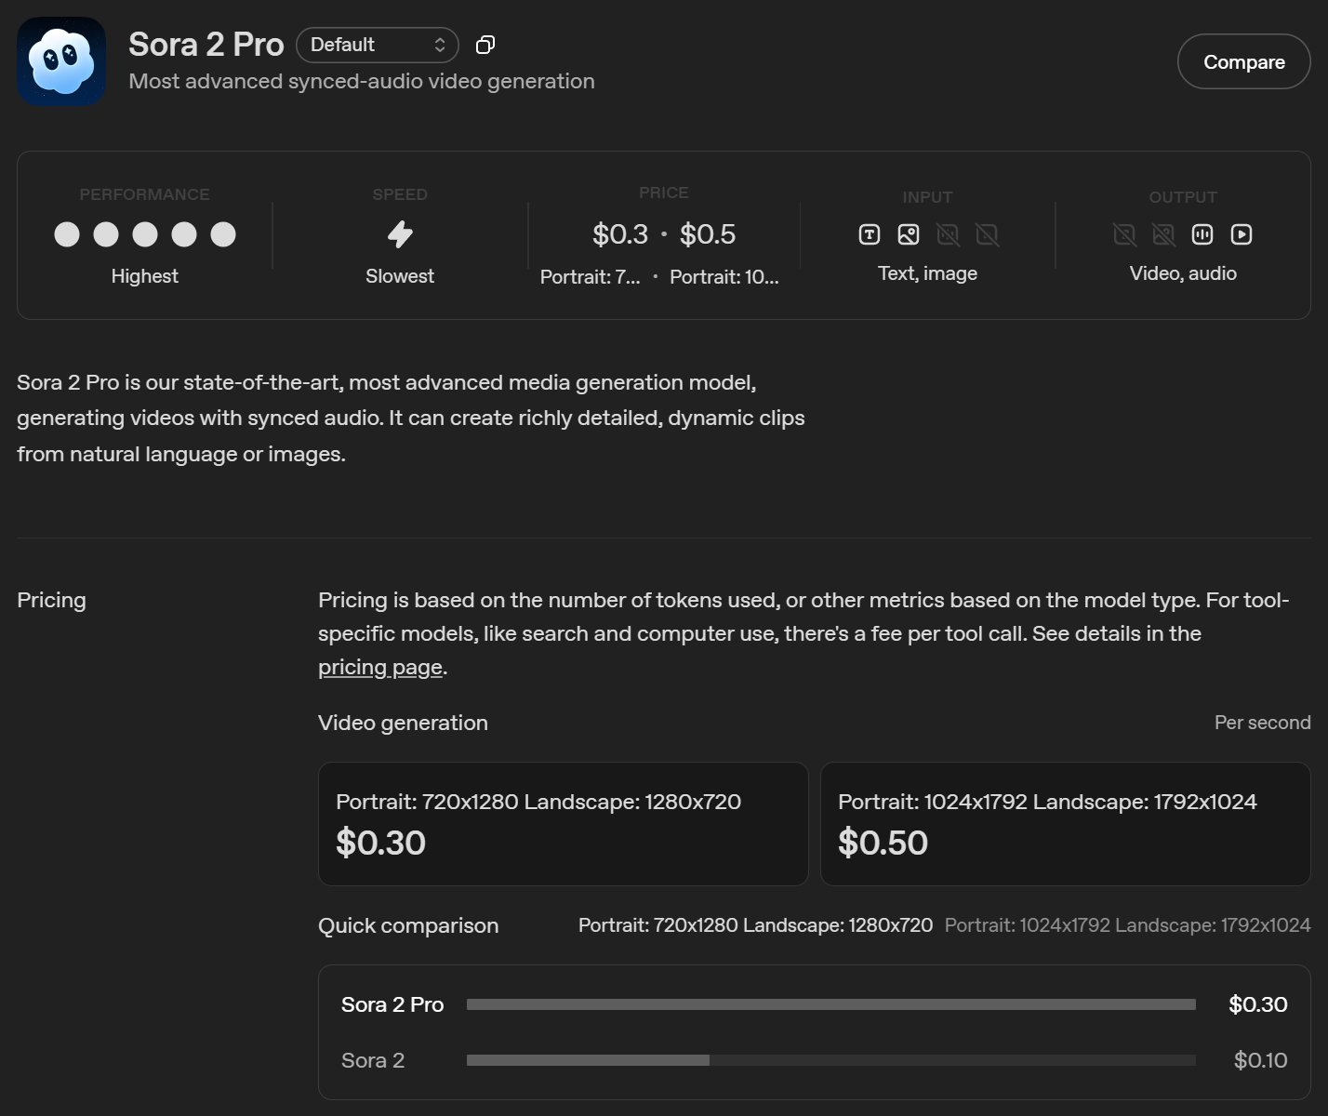This screenshot has height=1116, width=1328.
Task: Open the Default version dropdown
Action: coord(378,45)
